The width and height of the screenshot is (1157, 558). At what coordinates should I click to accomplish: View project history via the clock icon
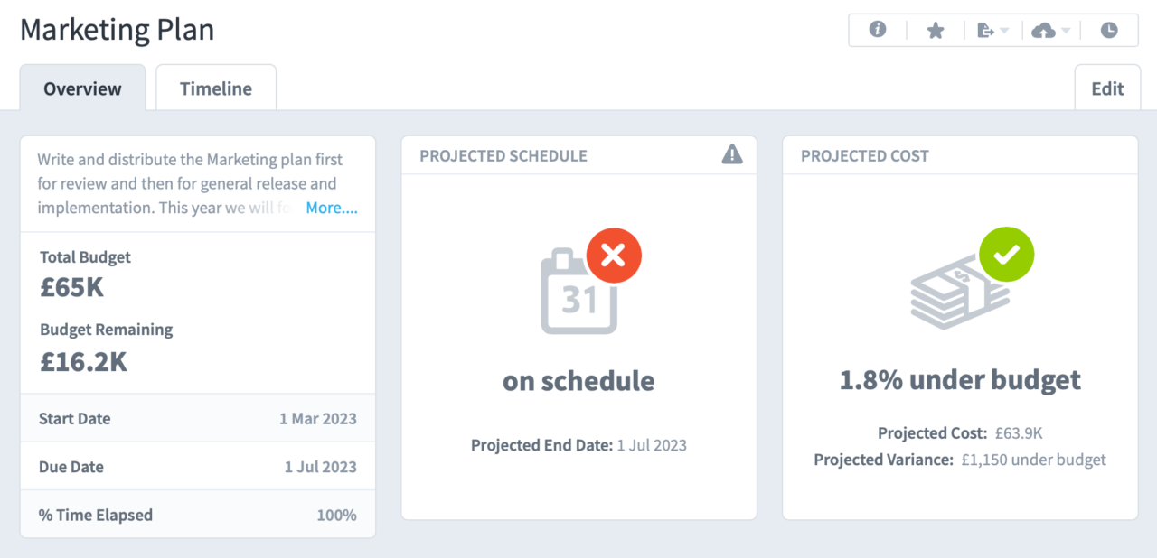[x=1109, y=29]
